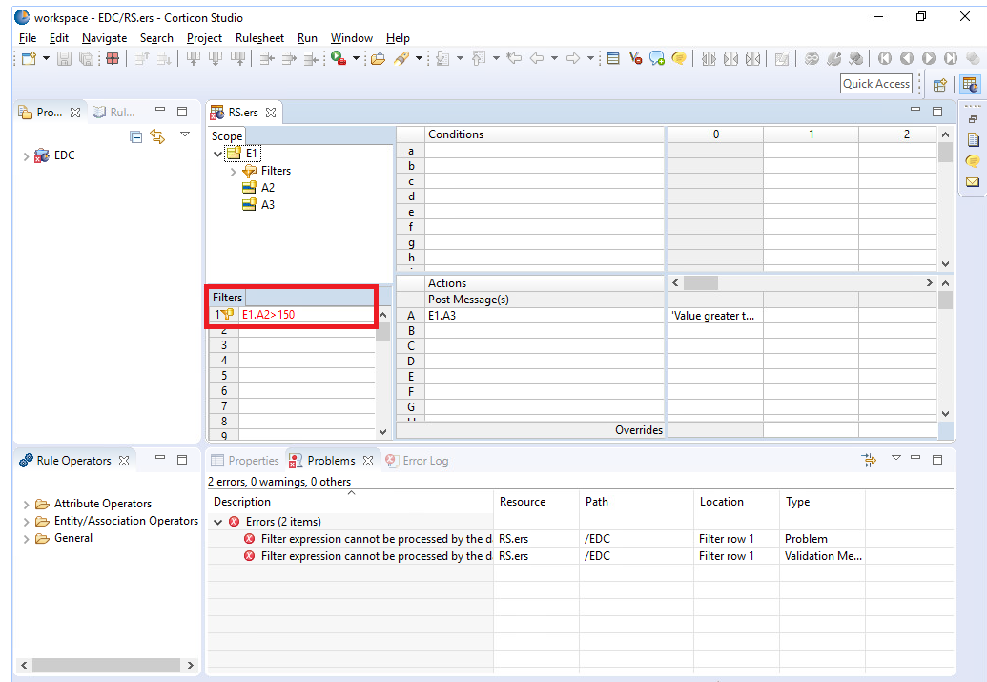987x682 pixels.
Task: Switch to the Rul... tab beside Project
Action: [x=113, y=113]
